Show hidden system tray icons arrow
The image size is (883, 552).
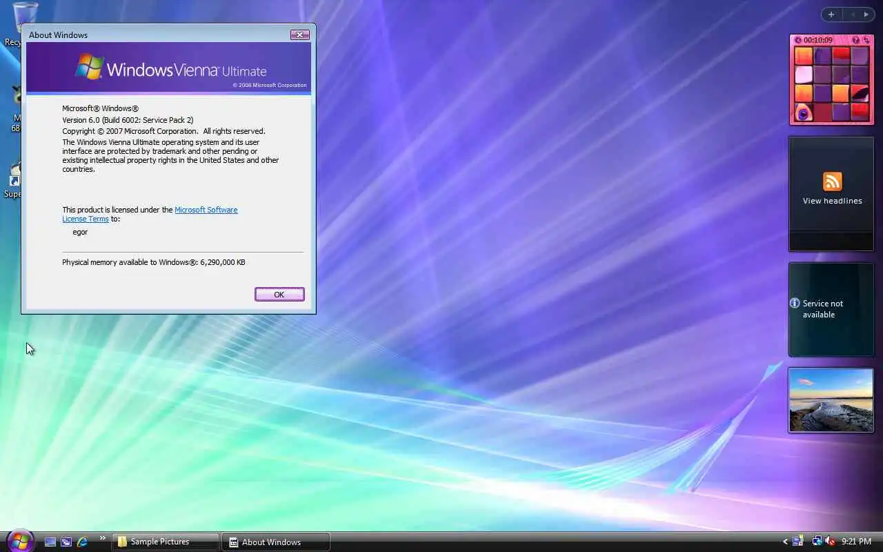coord(785,542)
